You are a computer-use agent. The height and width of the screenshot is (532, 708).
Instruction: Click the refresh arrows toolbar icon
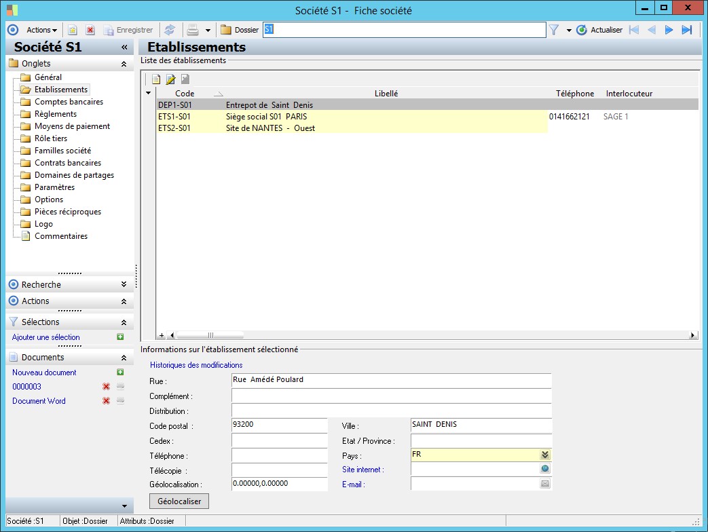click(x=170, y=30)
